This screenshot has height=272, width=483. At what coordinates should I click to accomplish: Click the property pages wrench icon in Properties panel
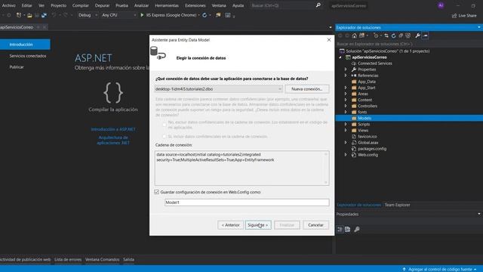(357, 229)
